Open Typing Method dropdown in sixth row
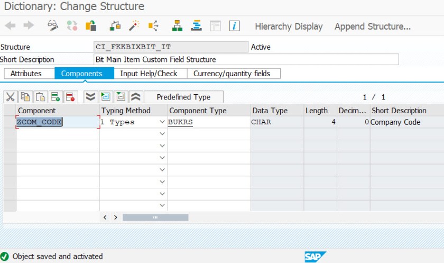The height and width of the screenshot is (263, 444). [x=162, y=182]
